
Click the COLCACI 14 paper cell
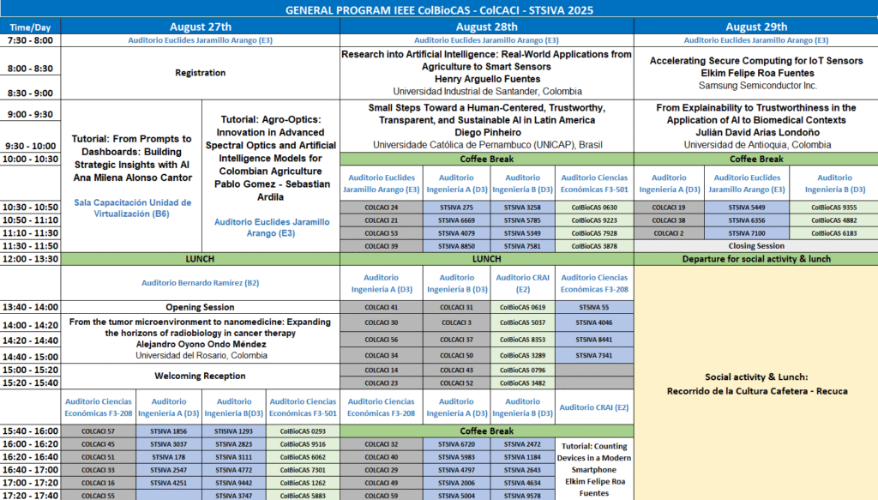click(382, 370)
